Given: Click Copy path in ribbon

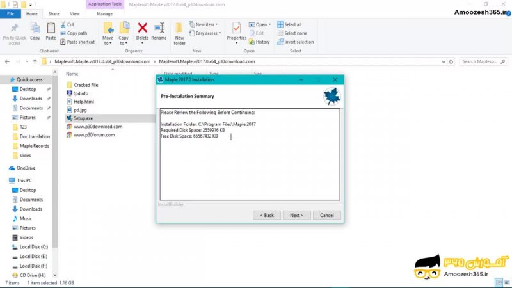Looking at the screenshot, I should 74,33.
